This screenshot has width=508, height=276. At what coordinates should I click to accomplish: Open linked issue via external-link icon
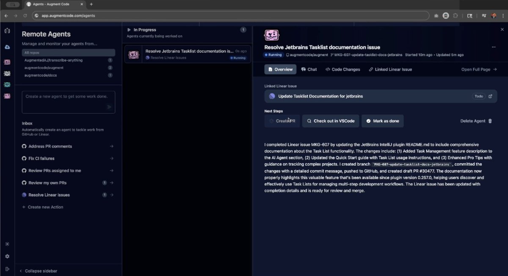(x=490, y=96)
